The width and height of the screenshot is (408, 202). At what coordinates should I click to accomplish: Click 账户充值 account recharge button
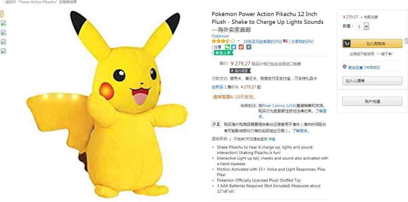coord(372,101)
